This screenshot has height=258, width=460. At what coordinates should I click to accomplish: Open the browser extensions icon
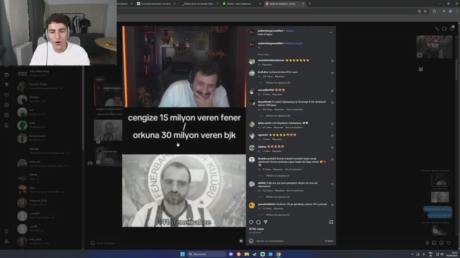click(434, 11)
